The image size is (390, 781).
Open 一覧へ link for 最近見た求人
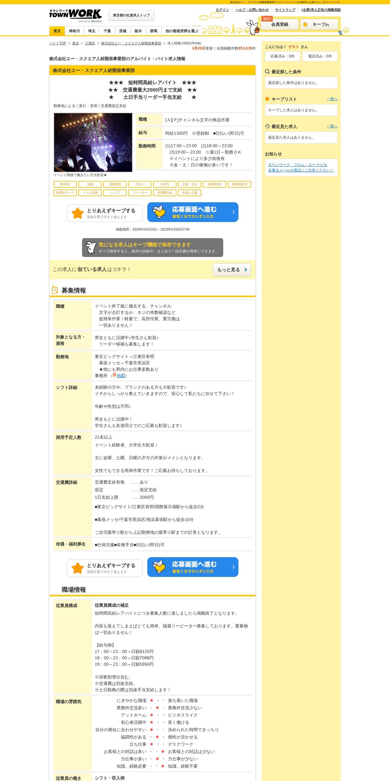(x=332, y=126)
